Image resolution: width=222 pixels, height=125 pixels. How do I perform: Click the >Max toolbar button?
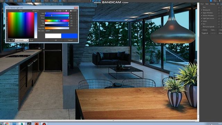(x=10, y=1)
